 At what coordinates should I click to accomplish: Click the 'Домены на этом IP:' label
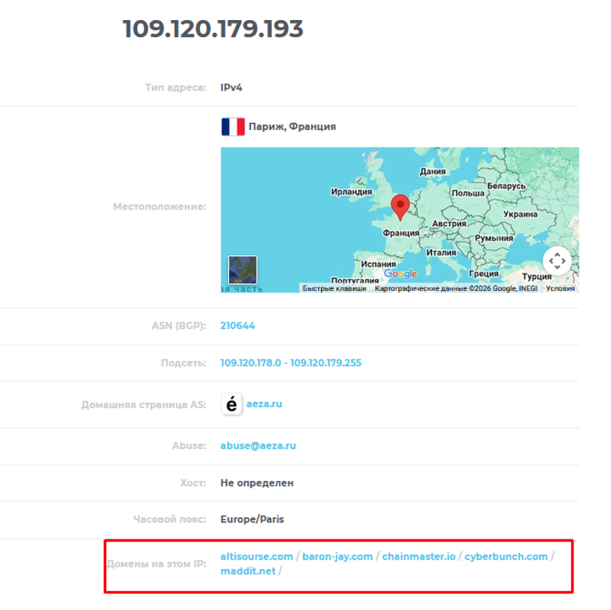point(157,564)
